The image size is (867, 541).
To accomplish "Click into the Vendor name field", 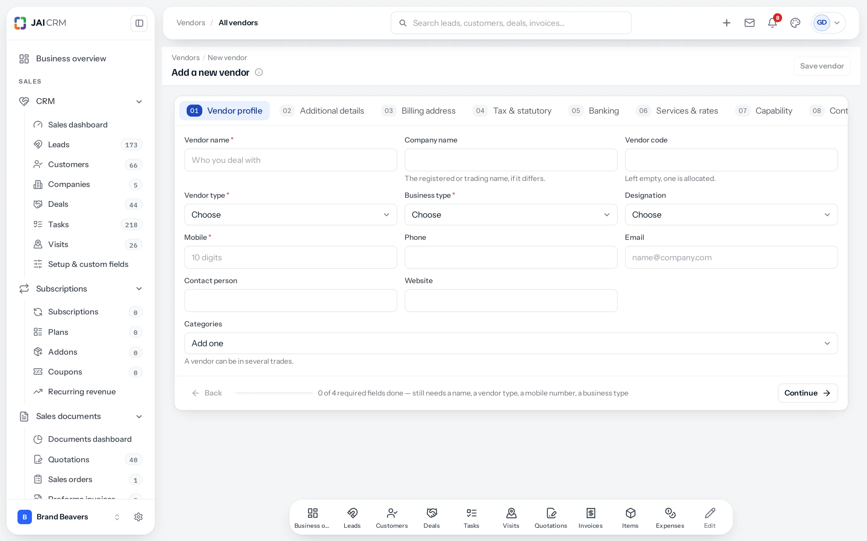I will click(290, 160).
